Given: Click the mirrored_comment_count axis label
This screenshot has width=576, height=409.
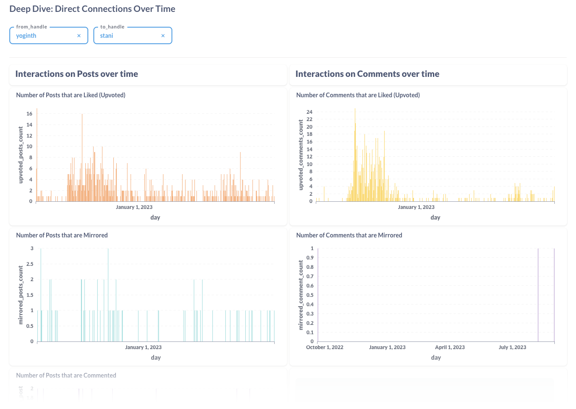Looking at the screenshot, I should (301, 295).
